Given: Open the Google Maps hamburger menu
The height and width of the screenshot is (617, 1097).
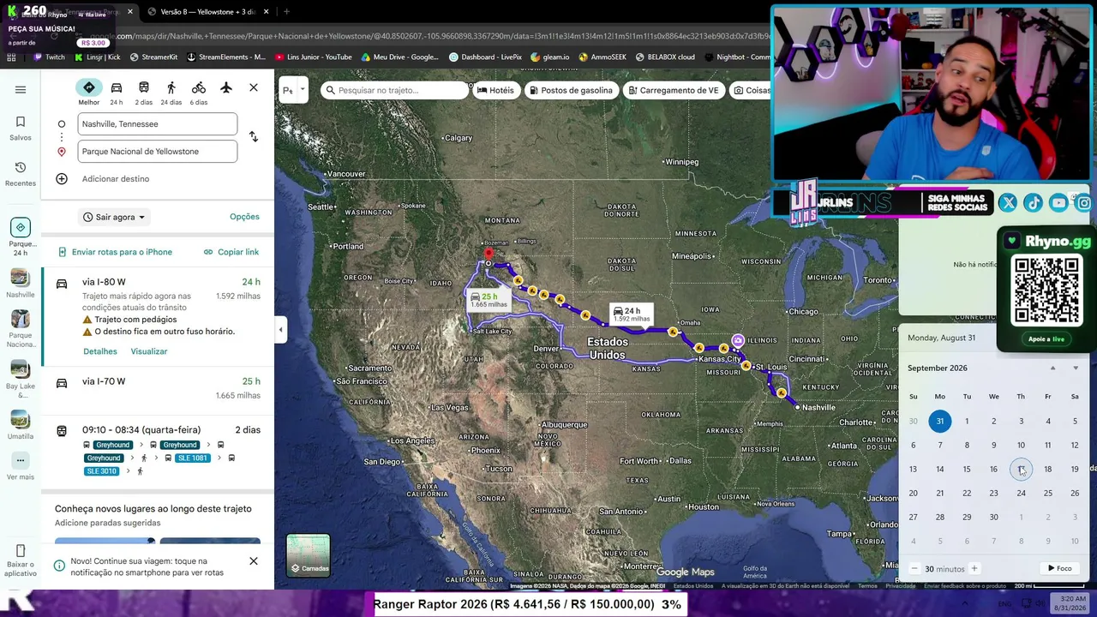Looking at the screenshot, I should tap(21, 89).
